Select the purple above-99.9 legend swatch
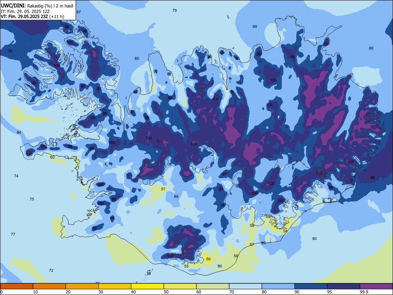 [376, 286]
